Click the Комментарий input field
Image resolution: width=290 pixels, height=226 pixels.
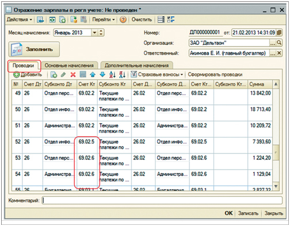tap(162, 200)
